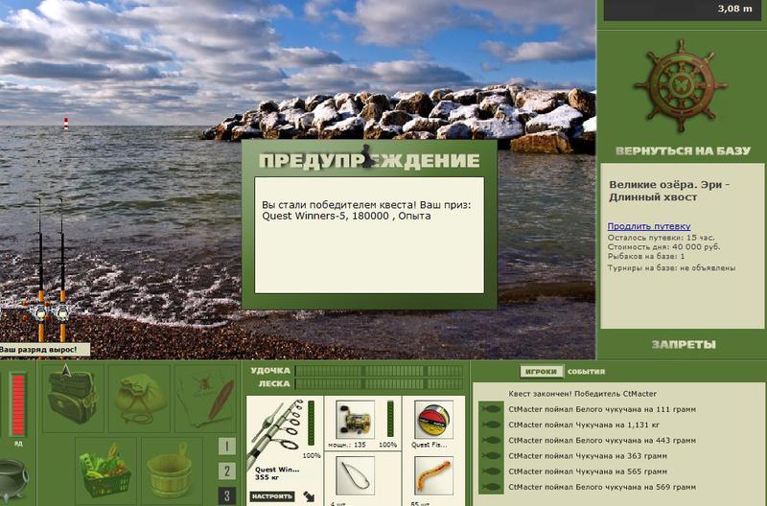Viewport: 767px width, 506px height.
Task: Click the CtMacter поймал Чукучана на 1,131 кг text
Action: 584,425
